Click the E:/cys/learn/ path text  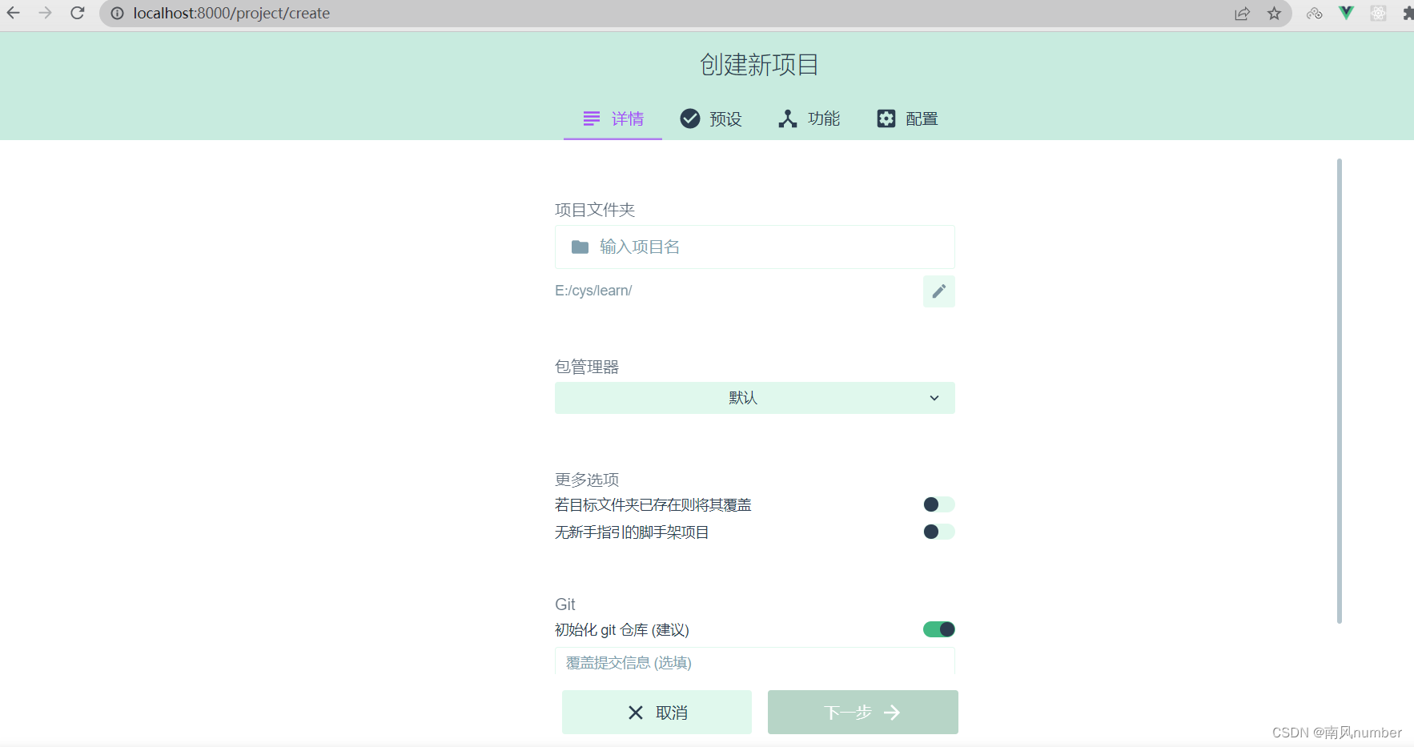pyautogui.click(x=593, y=291)
